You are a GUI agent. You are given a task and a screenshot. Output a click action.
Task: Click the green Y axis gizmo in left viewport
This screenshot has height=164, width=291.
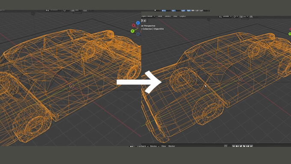tap(132, 31)
